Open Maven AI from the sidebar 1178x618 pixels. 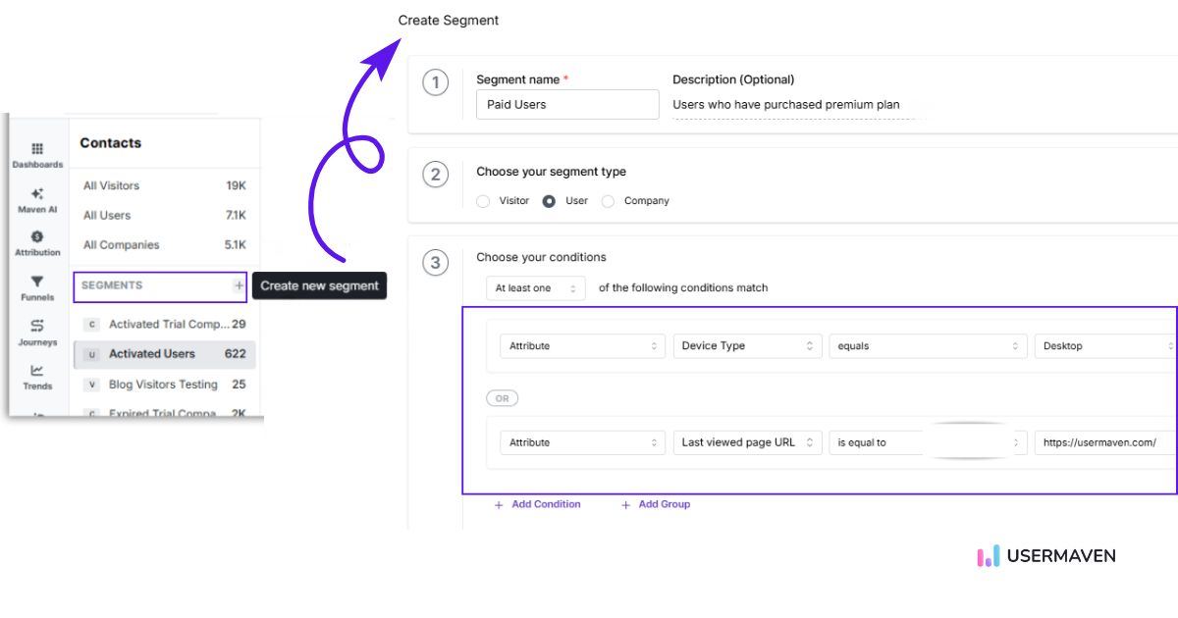click(x=37, y=194)
